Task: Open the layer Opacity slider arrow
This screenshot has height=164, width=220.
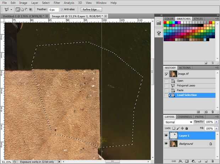Action: tap(216, 122)
